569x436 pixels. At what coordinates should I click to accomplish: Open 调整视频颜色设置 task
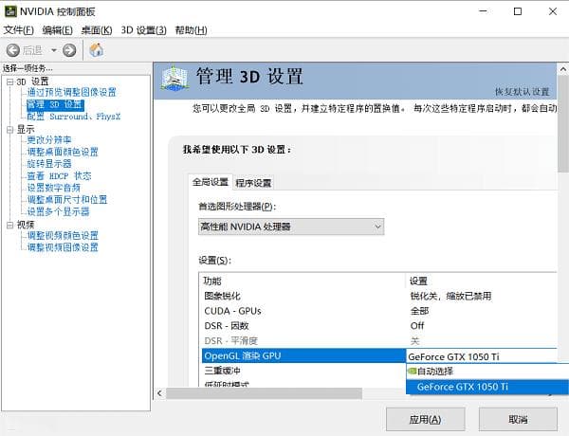click(x=63, y=235)
